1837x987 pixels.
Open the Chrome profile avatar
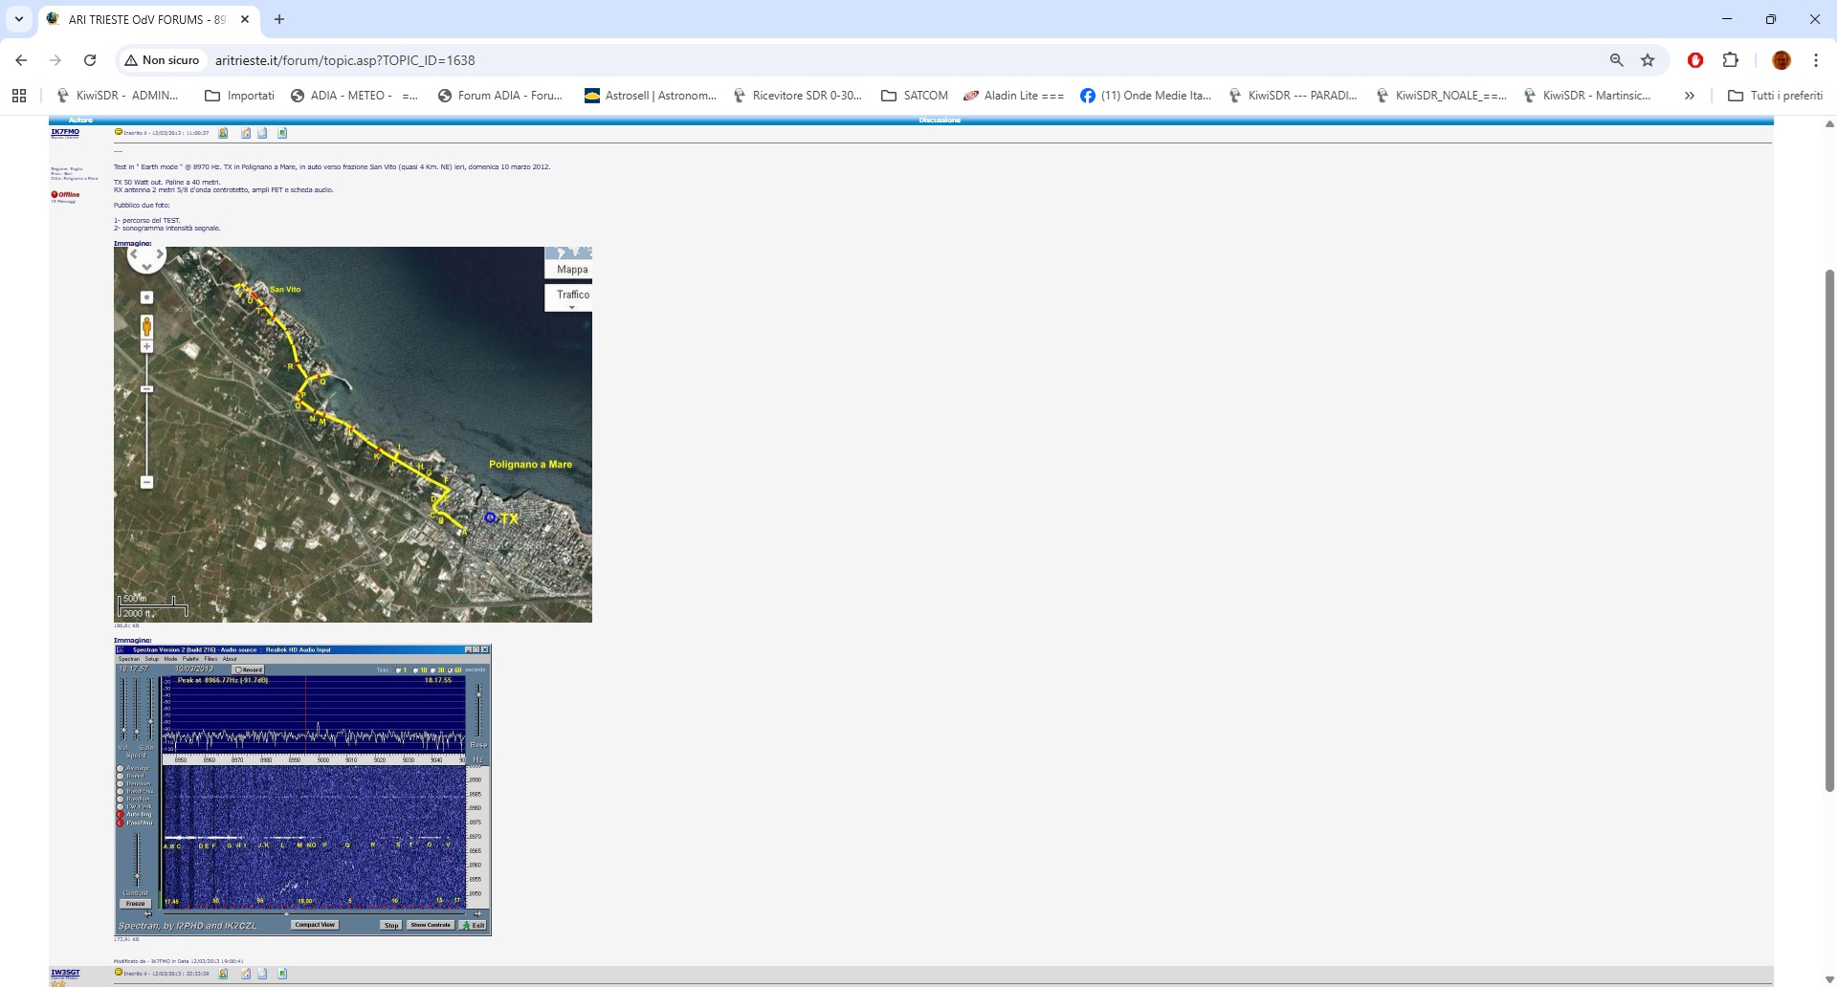click(1781, 60)
